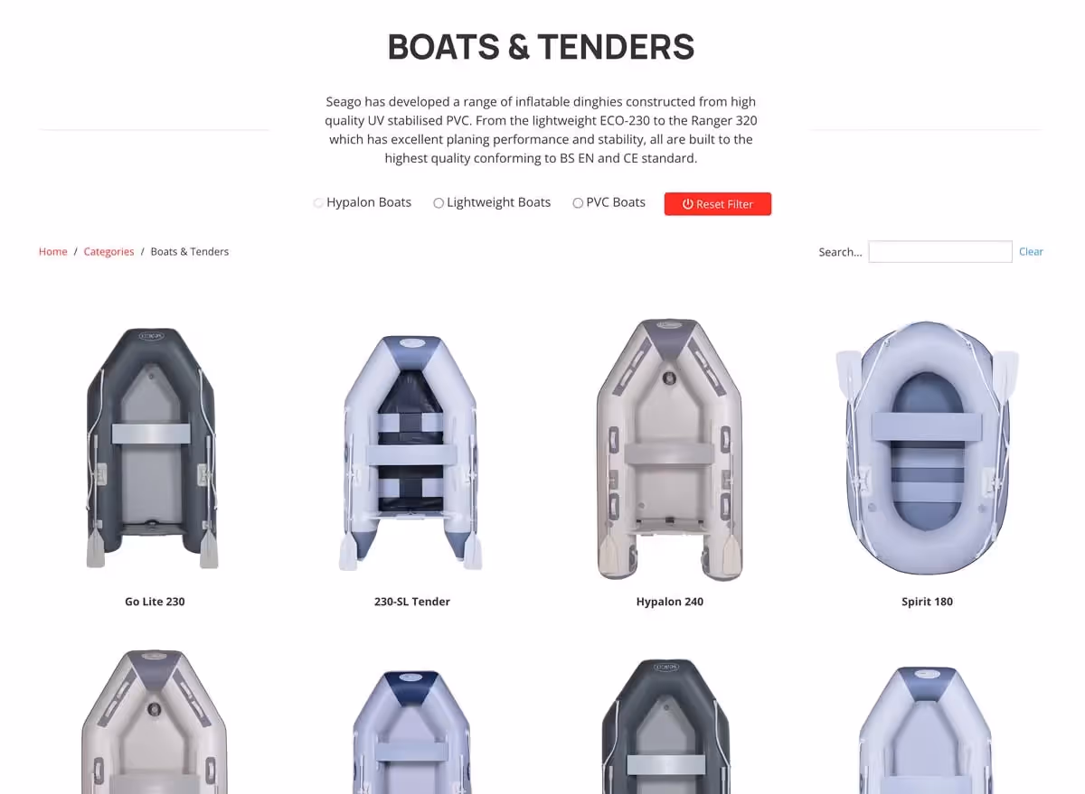The width and height of the screenshot is (1085, 794).
Task: Open the second-row navy-bow boat thumbnail
Action: [x=411, y=733]
